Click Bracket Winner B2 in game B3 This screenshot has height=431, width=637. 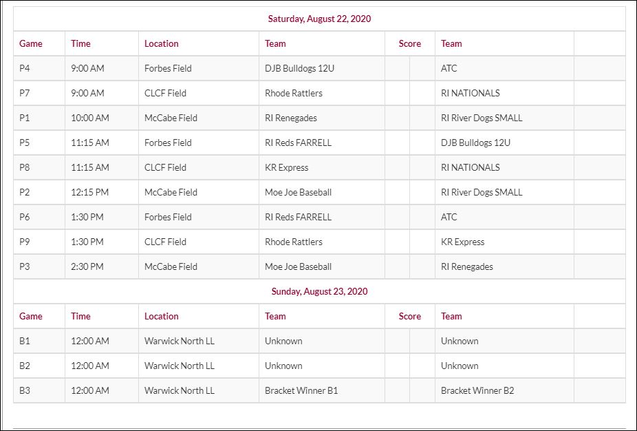coord(477,390)
